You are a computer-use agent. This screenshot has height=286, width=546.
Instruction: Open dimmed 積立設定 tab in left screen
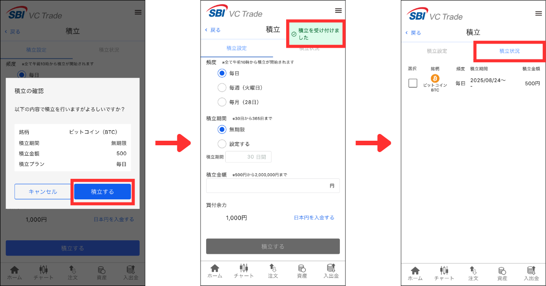pyautogui.click(x=36, y=50)
